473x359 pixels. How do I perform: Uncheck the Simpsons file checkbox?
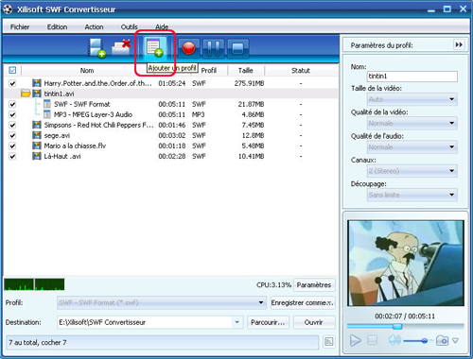(12, 125)
